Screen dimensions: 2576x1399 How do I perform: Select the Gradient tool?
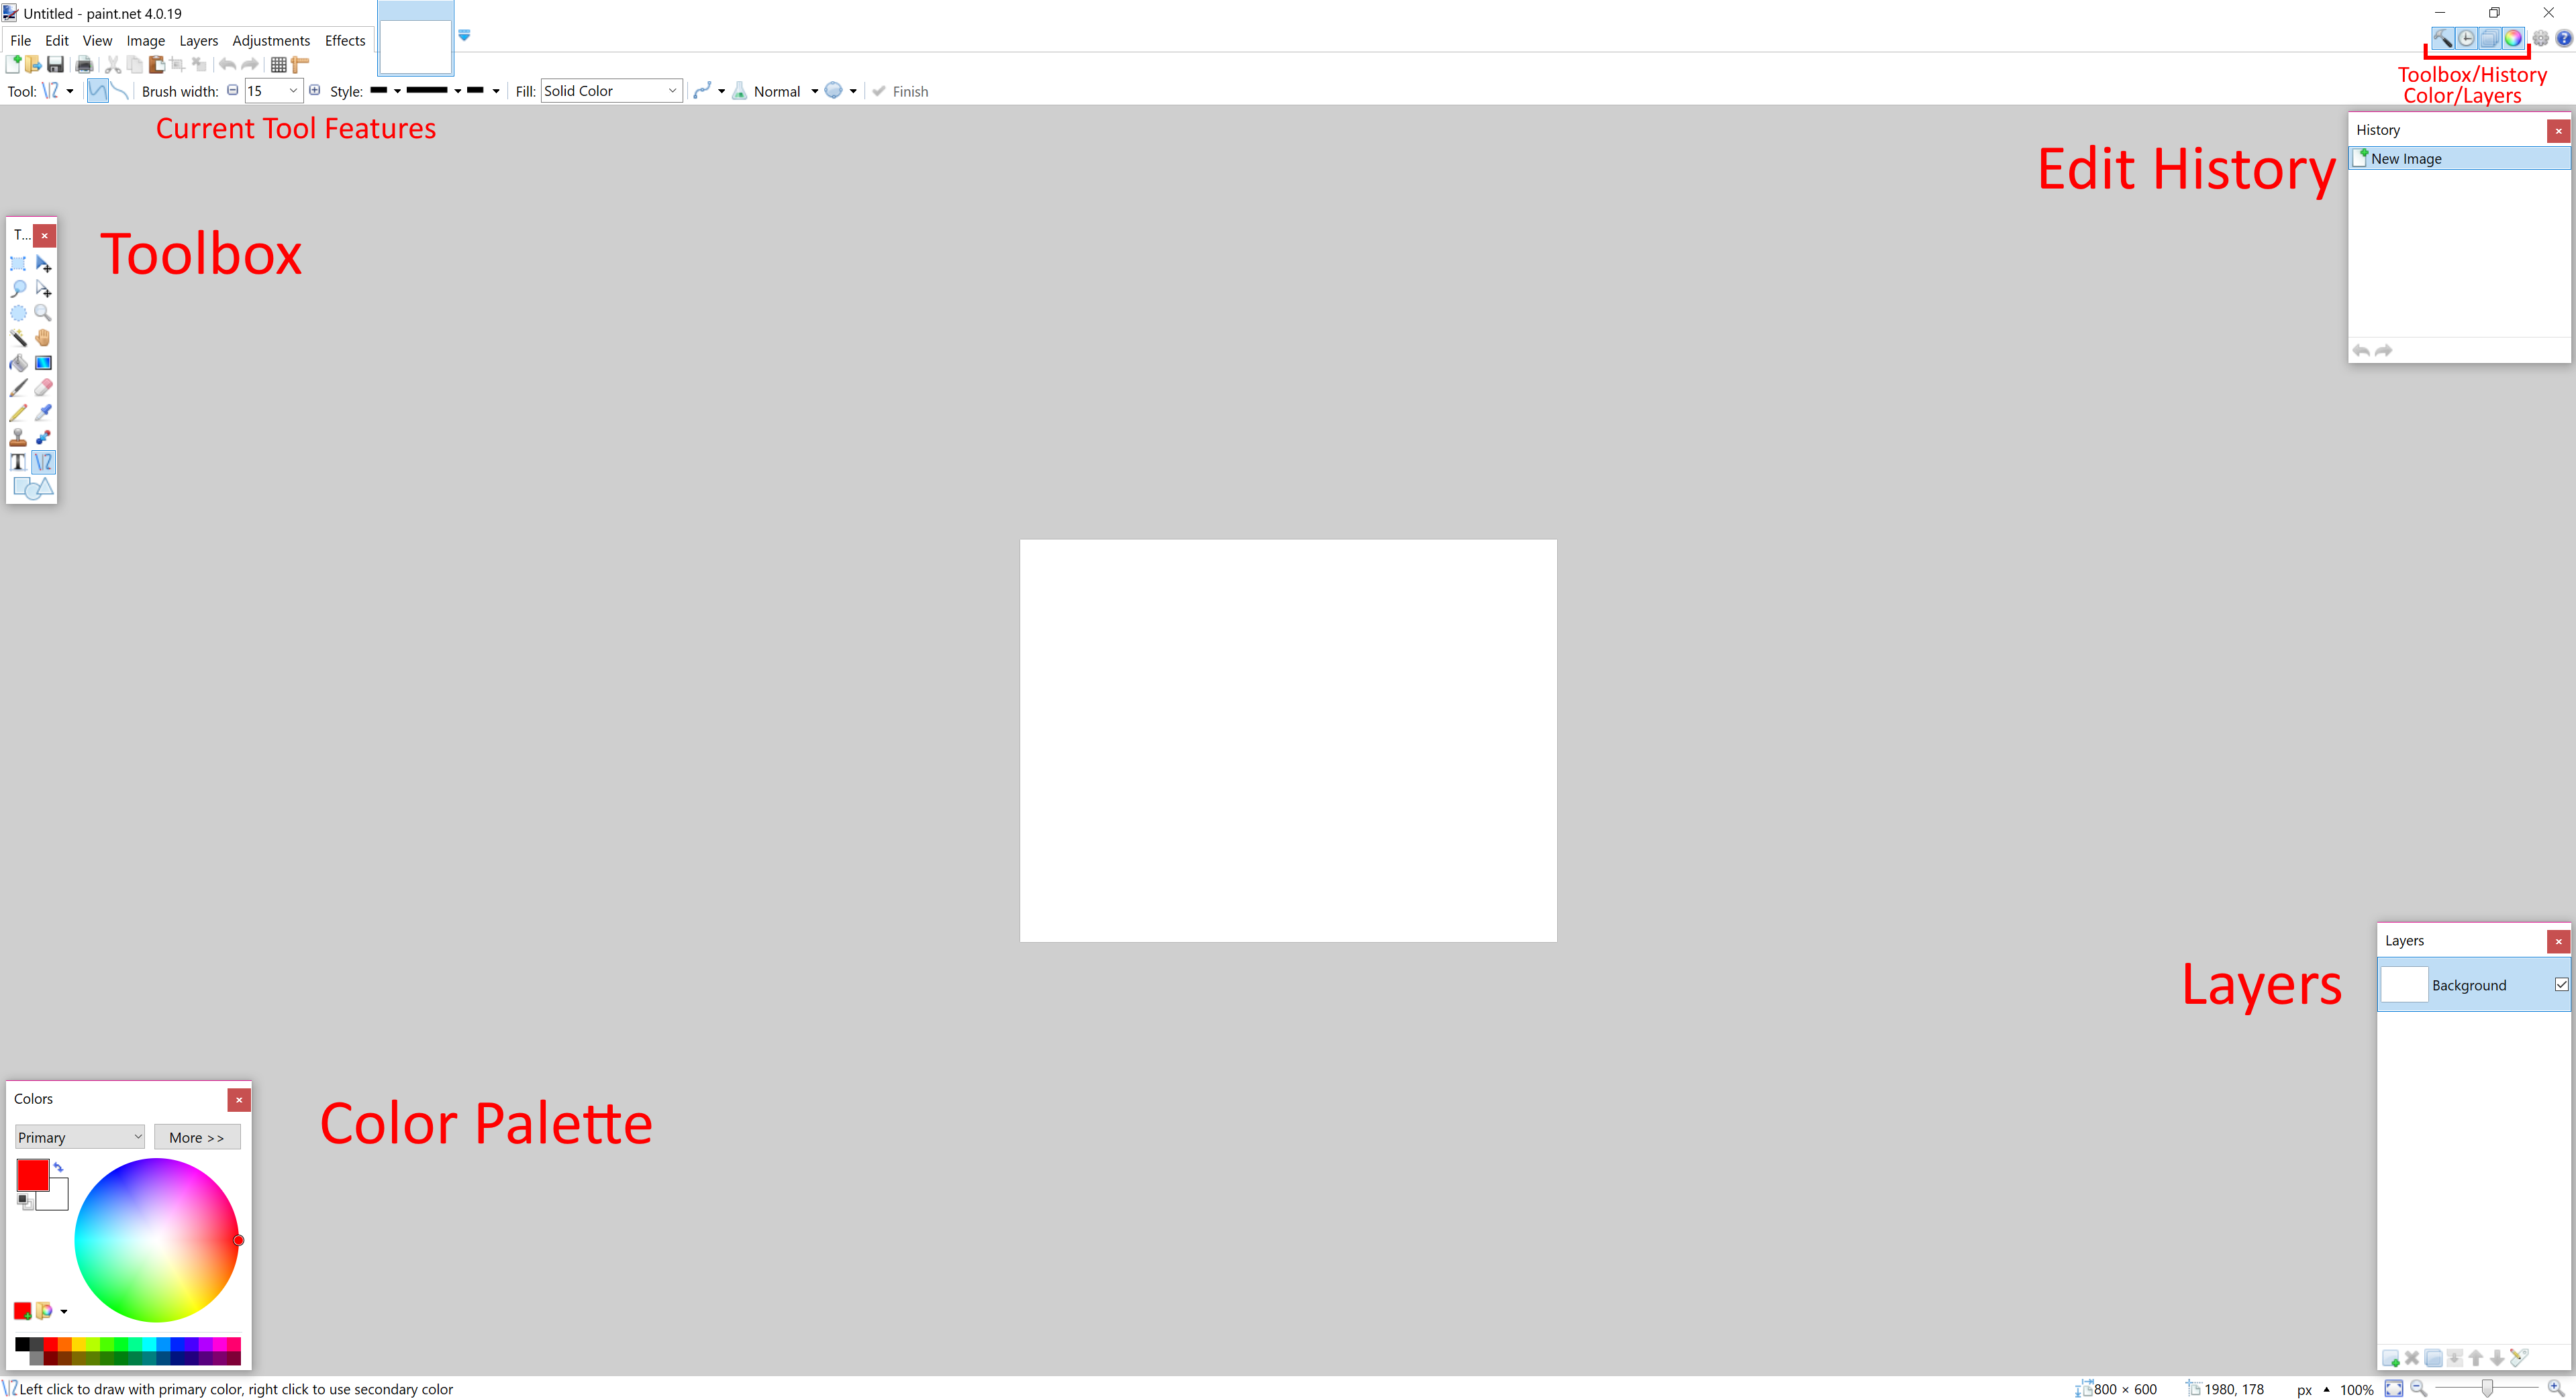[43, 363]
